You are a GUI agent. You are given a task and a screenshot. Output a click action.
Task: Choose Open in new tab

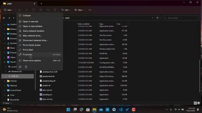pyautogui.click(x=40, y=22)
